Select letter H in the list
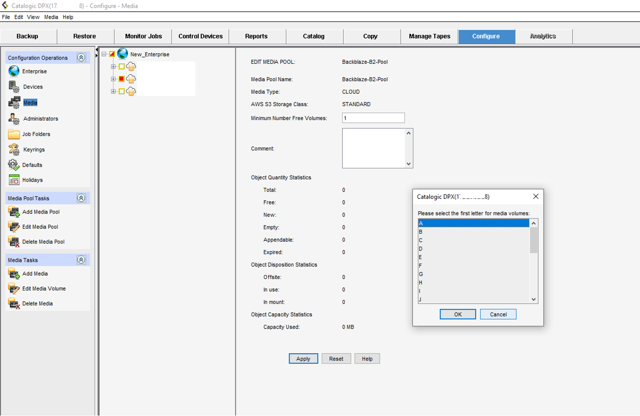The width and height of the screenshot is (640, 416). (473, 283)
